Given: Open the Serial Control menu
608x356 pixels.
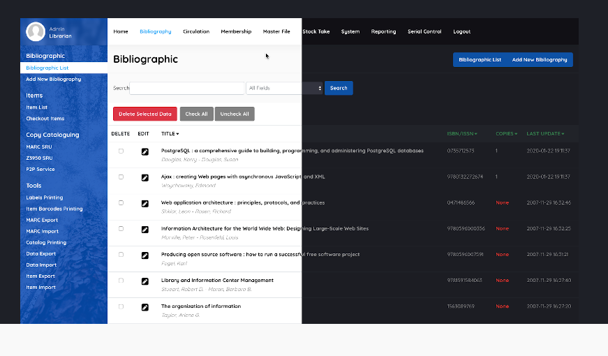Looking at the screenshot, I should coord(424,31).
